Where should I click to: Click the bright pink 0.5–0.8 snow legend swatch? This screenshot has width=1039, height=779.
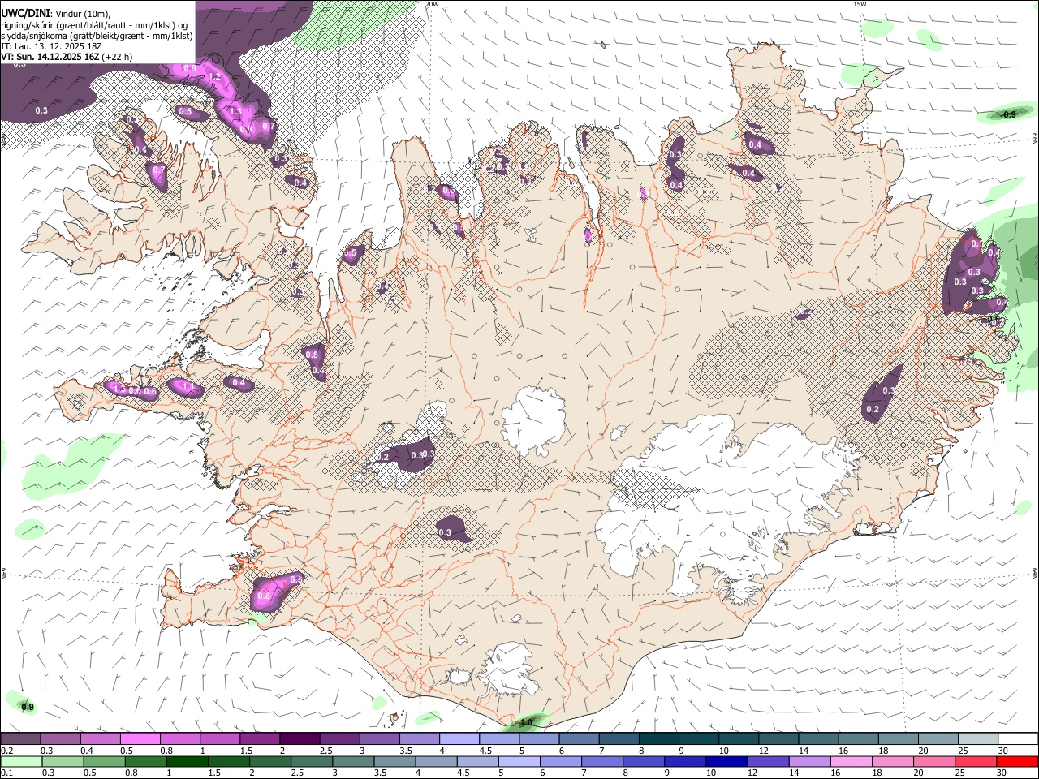140,739
